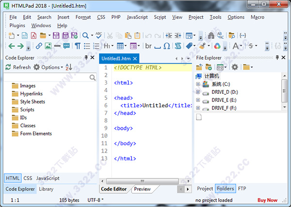Click the magnifier search icon
The height and width of the screenshot is (207, 291).
[x=85, y=35]
